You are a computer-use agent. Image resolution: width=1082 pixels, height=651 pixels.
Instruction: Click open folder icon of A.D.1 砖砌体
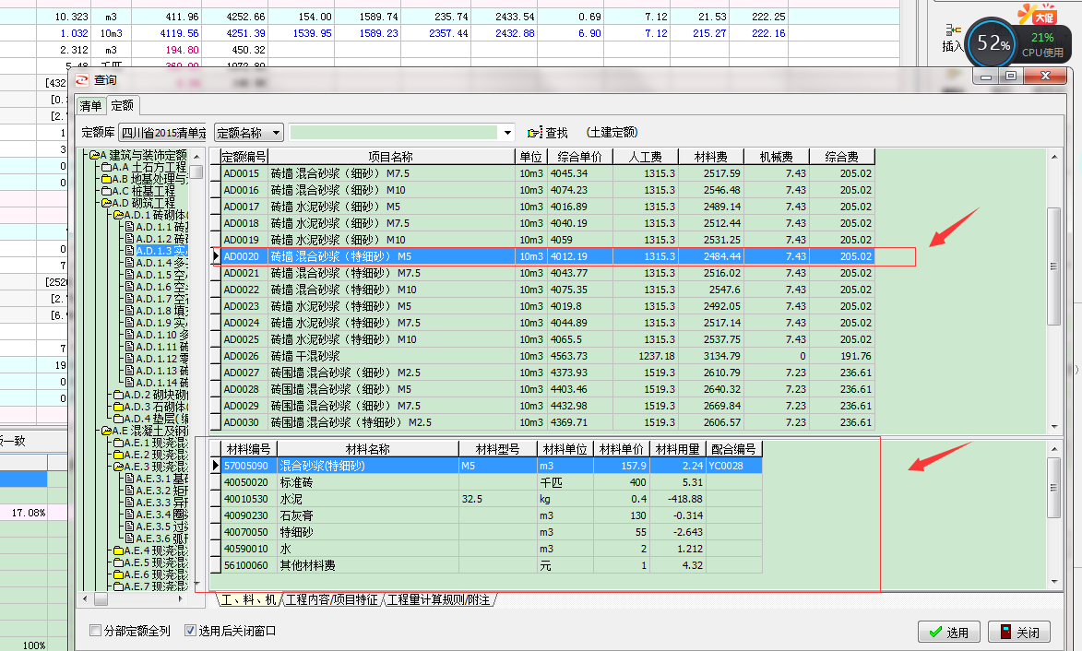(x=118, y=215)
